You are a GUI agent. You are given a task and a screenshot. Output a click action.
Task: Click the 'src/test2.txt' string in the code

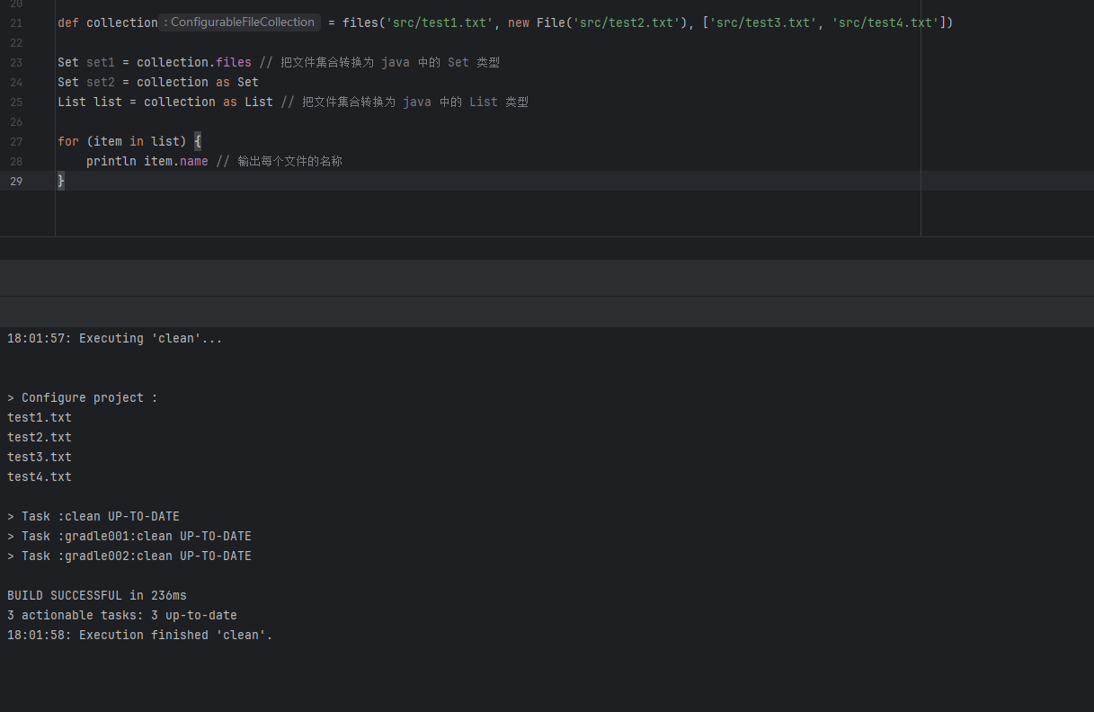pyautogui.click(x=627, y=22)
